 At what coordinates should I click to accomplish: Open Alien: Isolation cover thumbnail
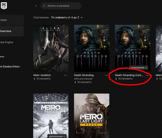(51, 48)
